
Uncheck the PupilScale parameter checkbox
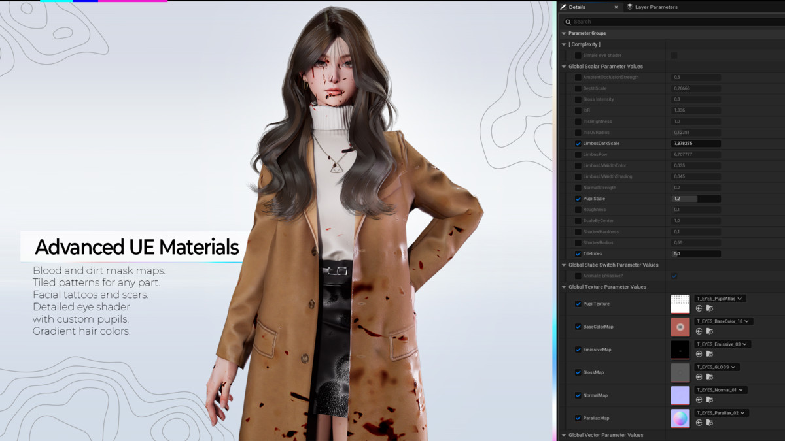pos(578,199)
